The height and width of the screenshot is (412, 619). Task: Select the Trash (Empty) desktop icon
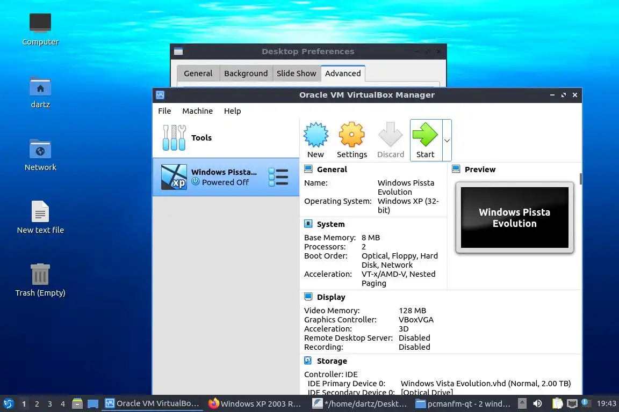[40, 281]
